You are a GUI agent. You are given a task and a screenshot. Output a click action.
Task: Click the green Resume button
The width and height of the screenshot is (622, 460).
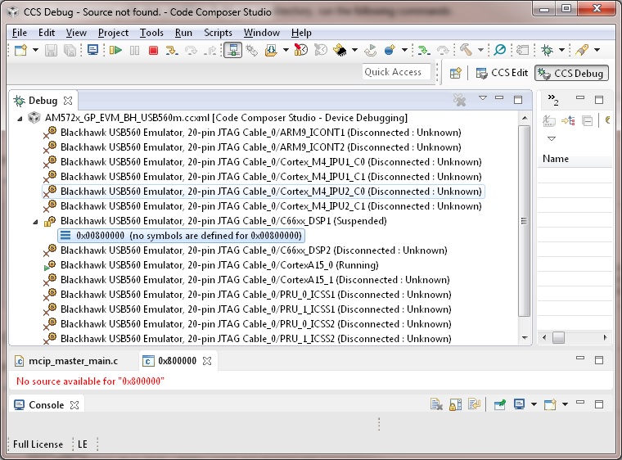pyautogui.click(x=115, y=51)
